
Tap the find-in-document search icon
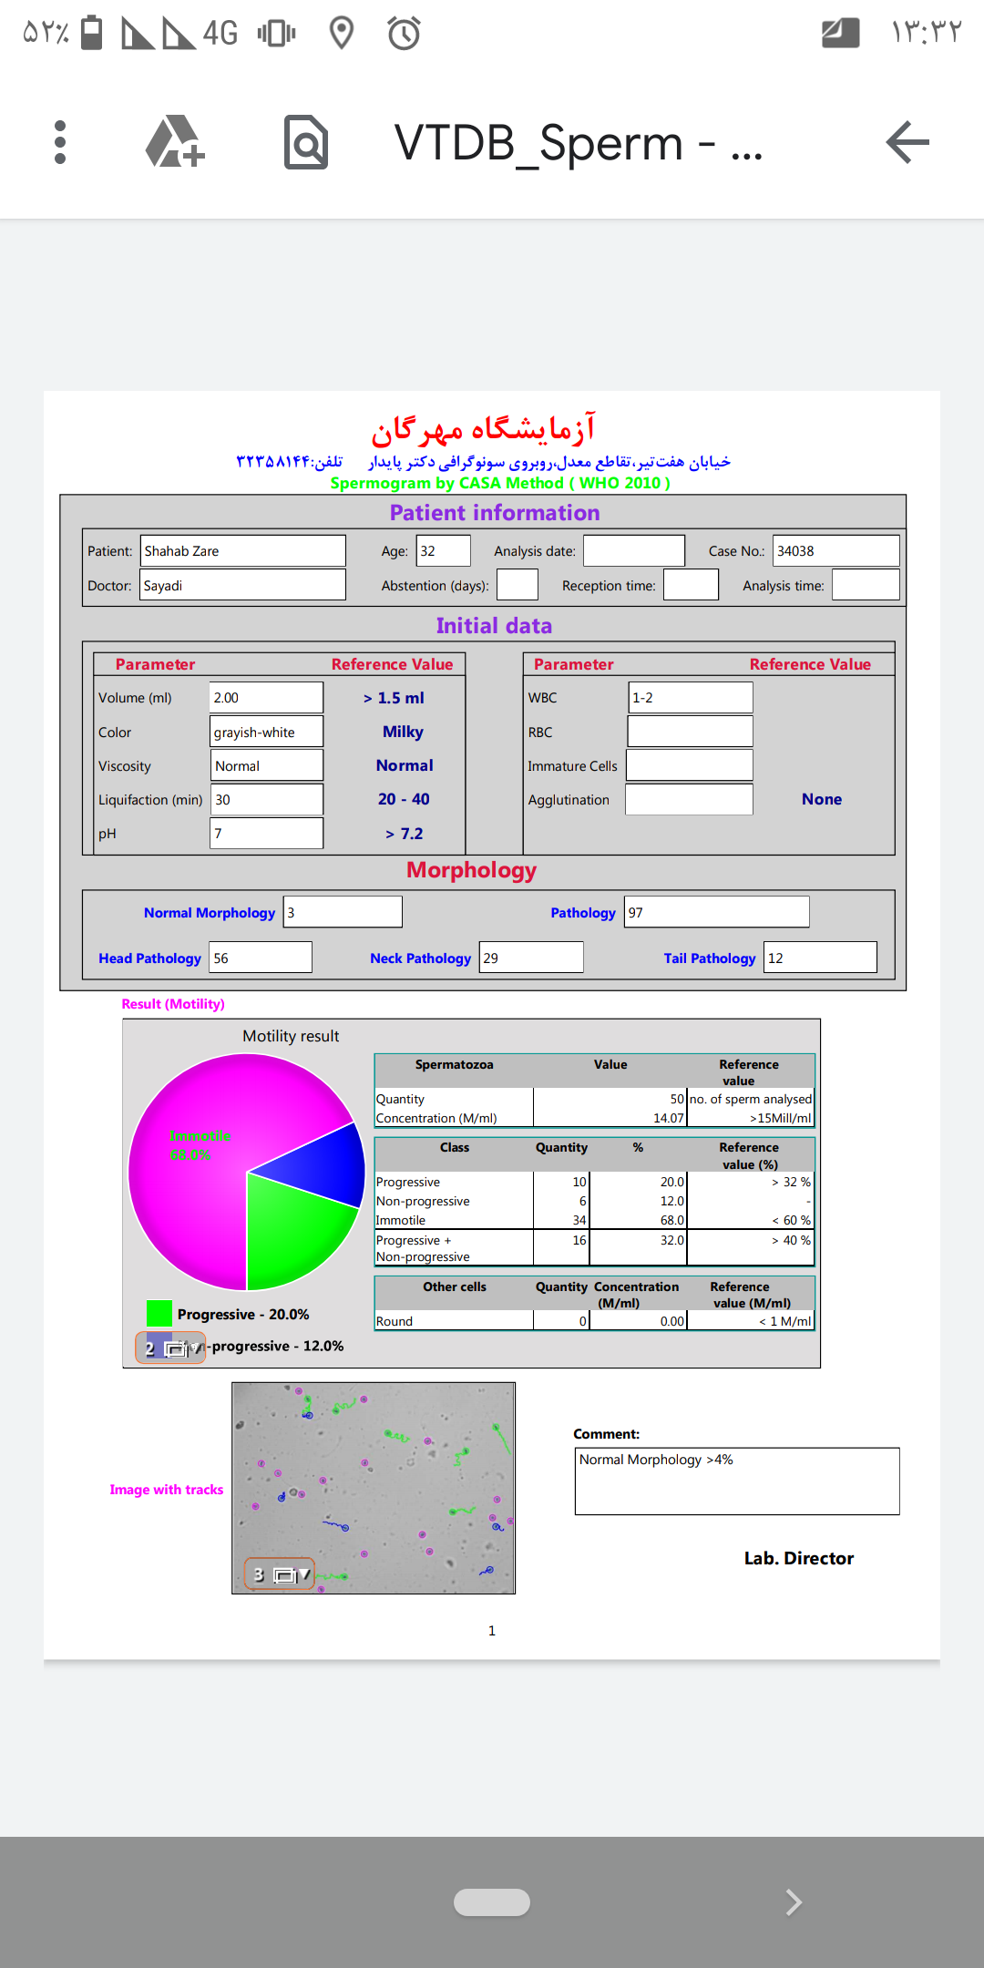coord(306,142)
